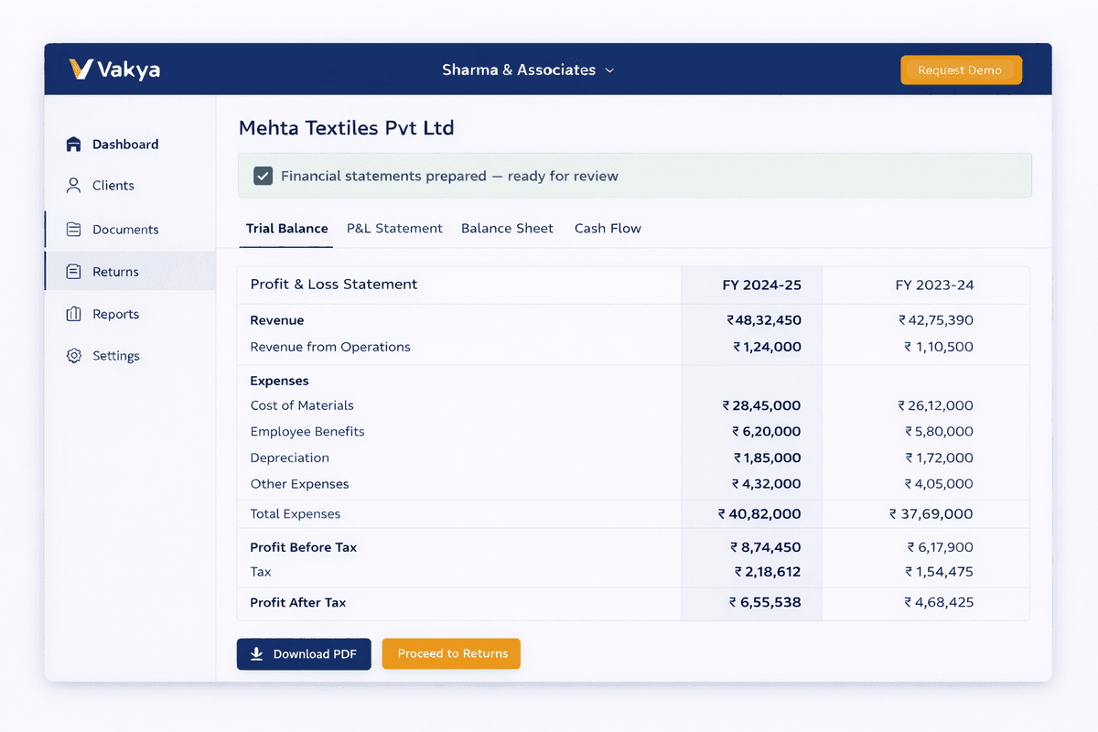Open Settings using the gear icon

(x=73, y=355)
